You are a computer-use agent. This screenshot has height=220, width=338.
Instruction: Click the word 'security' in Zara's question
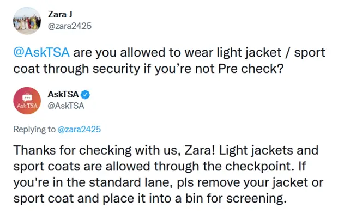117,69
